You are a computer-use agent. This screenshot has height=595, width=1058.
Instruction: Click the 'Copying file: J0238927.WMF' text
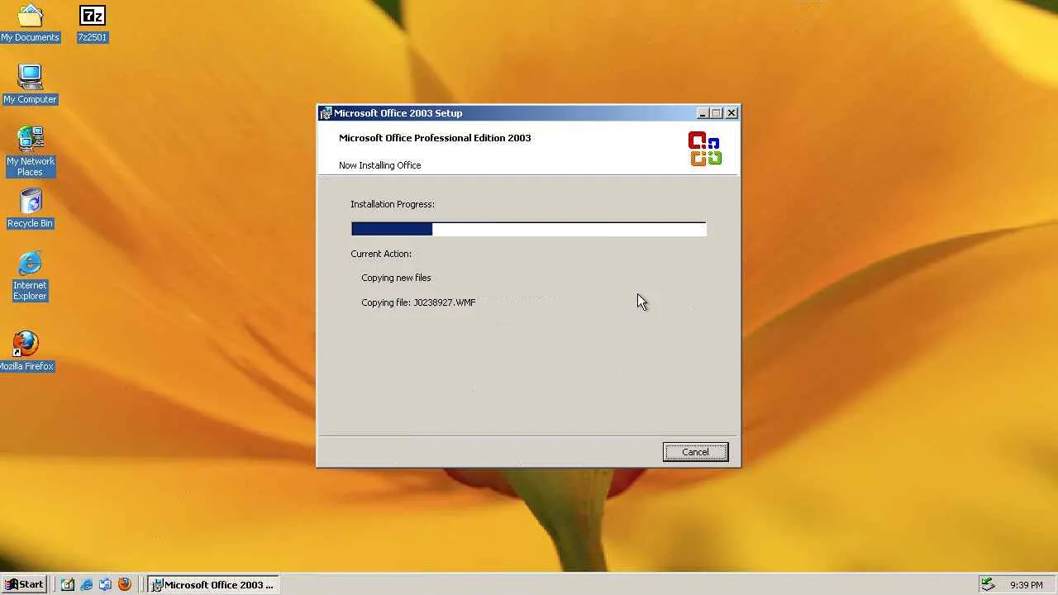pos(418,302)
